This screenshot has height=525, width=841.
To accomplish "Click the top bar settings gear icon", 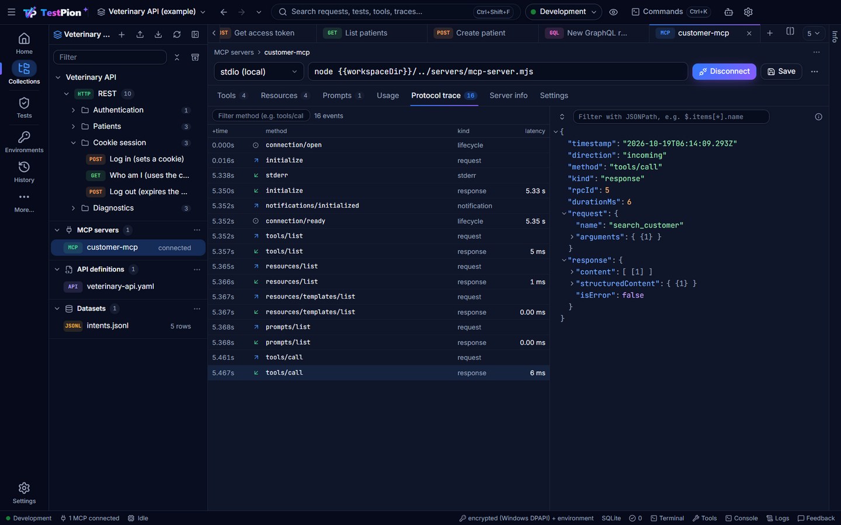I will pos(748,12).
